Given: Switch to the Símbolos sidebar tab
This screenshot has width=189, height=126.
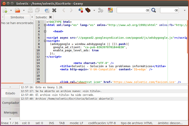Looking at the screenshot, I should (17, 17).
